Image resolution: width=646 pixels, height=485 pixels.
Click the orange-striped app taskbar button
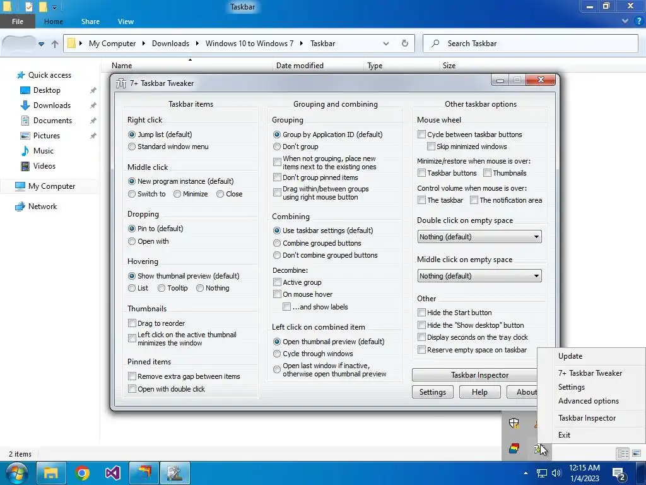point(144,473)
